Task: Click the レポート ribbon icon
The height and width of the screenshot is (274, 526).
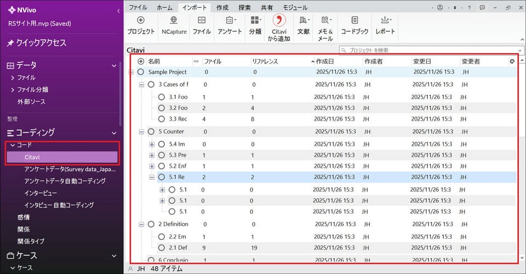Action: click(386, 20)
